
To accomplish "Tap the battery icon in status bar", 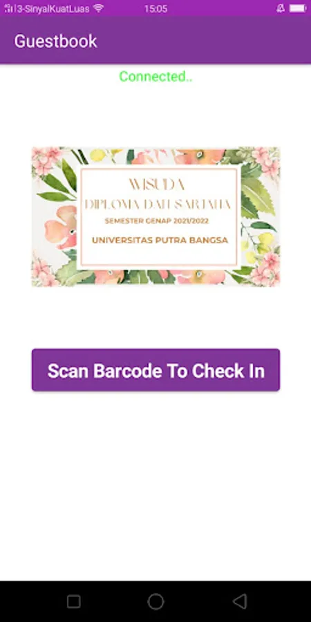I will [x=298, y=8].
